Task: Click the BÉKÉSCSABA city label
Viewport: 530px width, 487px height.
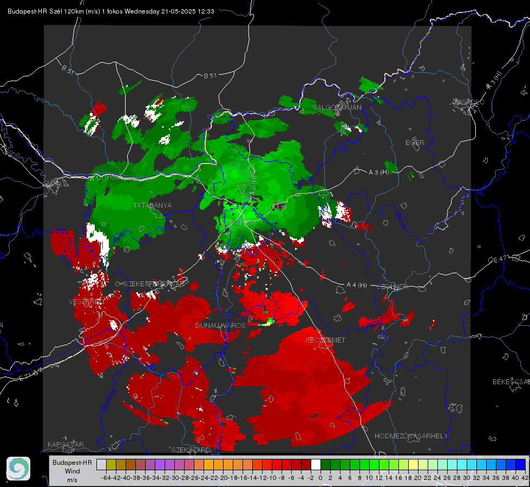Action: (x=511, y=381)
